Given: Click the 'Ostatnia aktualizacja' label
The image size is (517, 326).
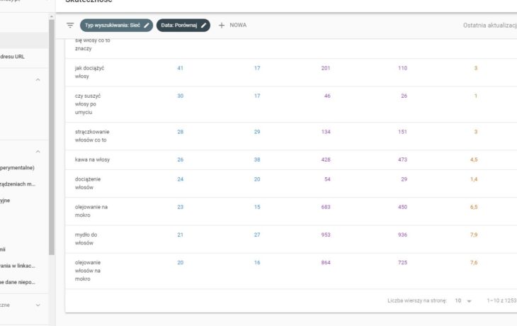Looking at the screenshot, I should (490, 26).
